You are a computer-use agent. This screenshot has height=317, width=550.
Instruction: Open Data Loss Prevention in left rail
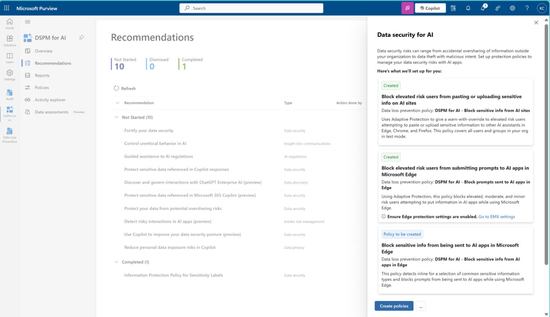(10, 135)
